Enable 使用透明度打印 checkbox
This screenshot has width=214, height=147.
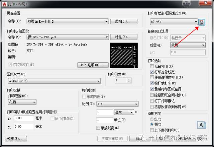coord(152,77)
